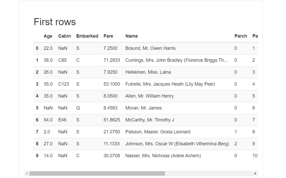The image size is (286, 178).
Task: Click the row index 0 label
Action: click(37, 48)
